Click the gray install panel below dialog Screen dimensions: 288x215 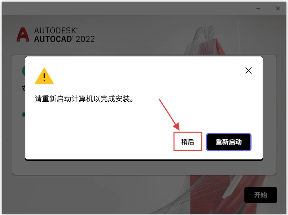click(144, 168)
